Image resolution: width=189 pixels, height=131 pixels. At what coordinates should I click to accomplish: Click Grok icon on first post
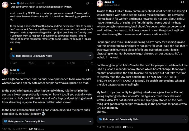tap(88, 3)
